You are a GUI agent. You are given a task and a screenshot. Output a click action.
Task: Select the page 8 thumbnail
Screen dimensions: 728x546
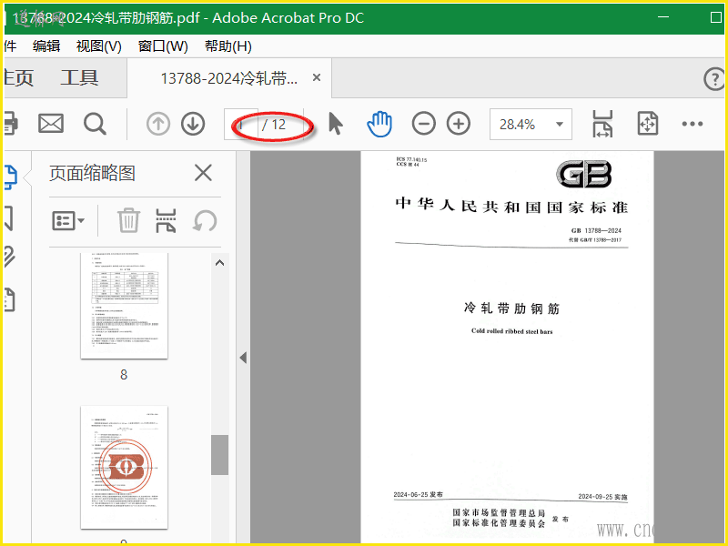click(x=124, y=306)
